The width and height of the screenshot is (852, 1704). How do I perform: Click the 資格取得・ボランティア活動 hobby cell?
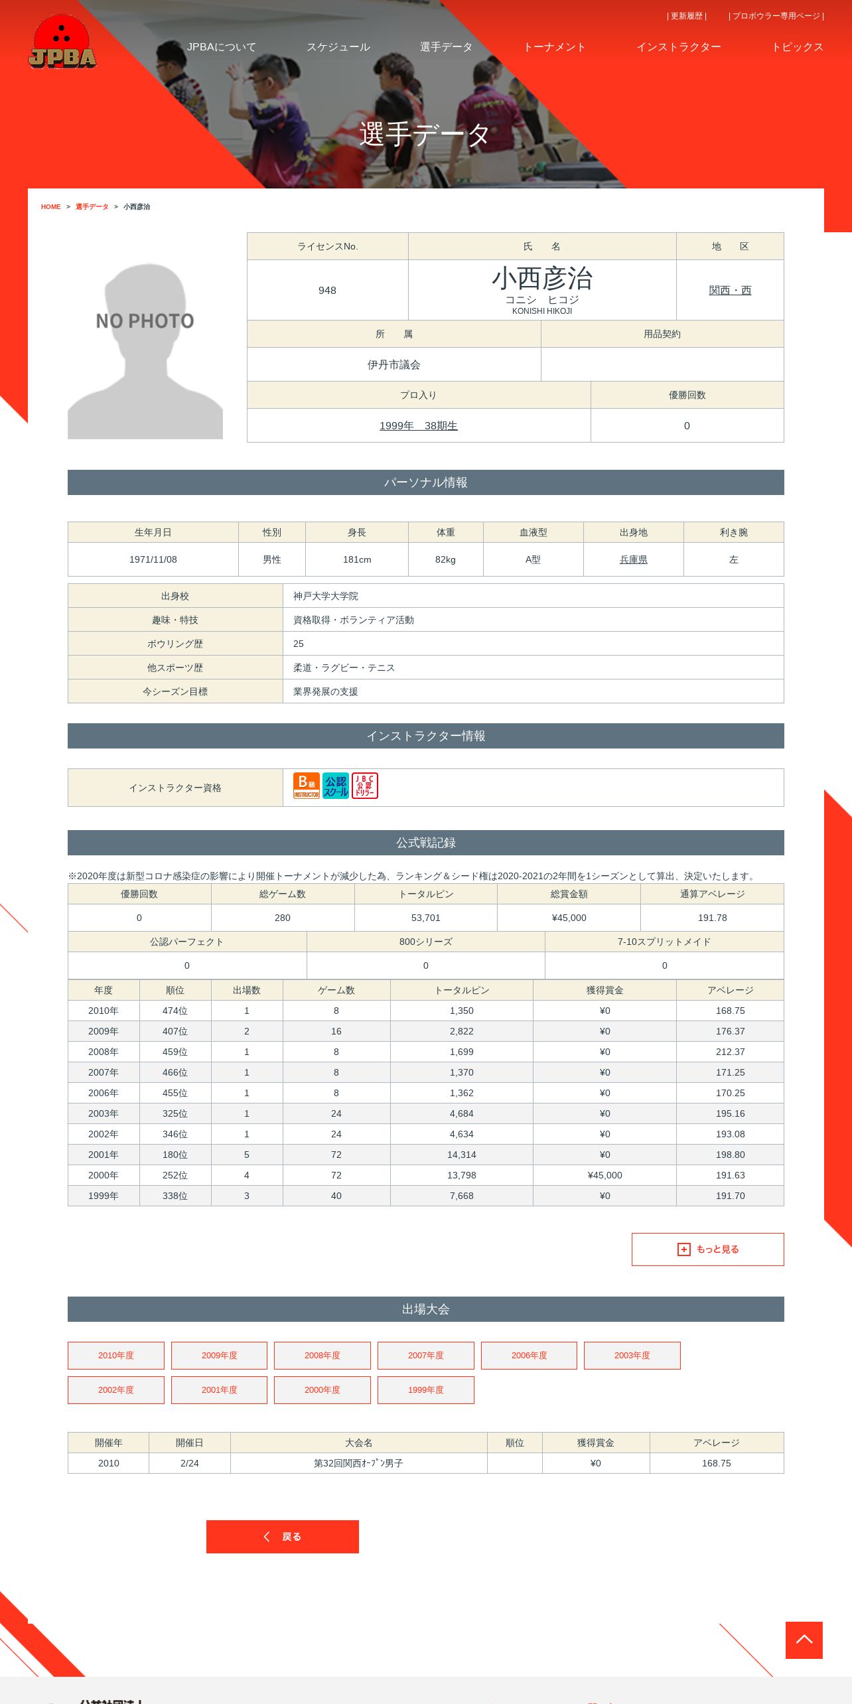coord(533,620)
